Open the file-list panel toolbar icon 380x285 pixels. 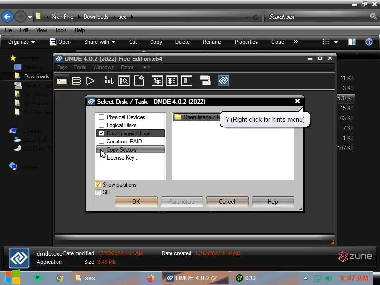172,81
